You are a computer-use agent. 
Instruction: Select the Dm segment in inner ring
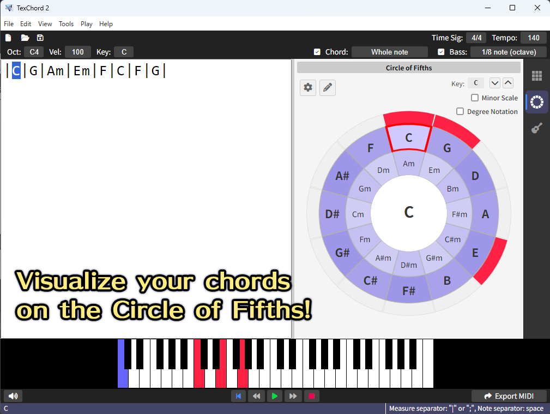(383, 170)
